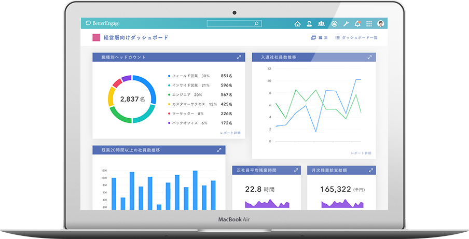469x239 pixels.
Task: Select the chart analytics icon
Action: click(334, 24)
